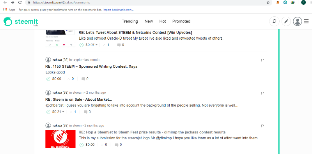Screen dimensions: 312x154
Task: Upvote the Steemjet prize results comment
Action: [x=81, y=145]
